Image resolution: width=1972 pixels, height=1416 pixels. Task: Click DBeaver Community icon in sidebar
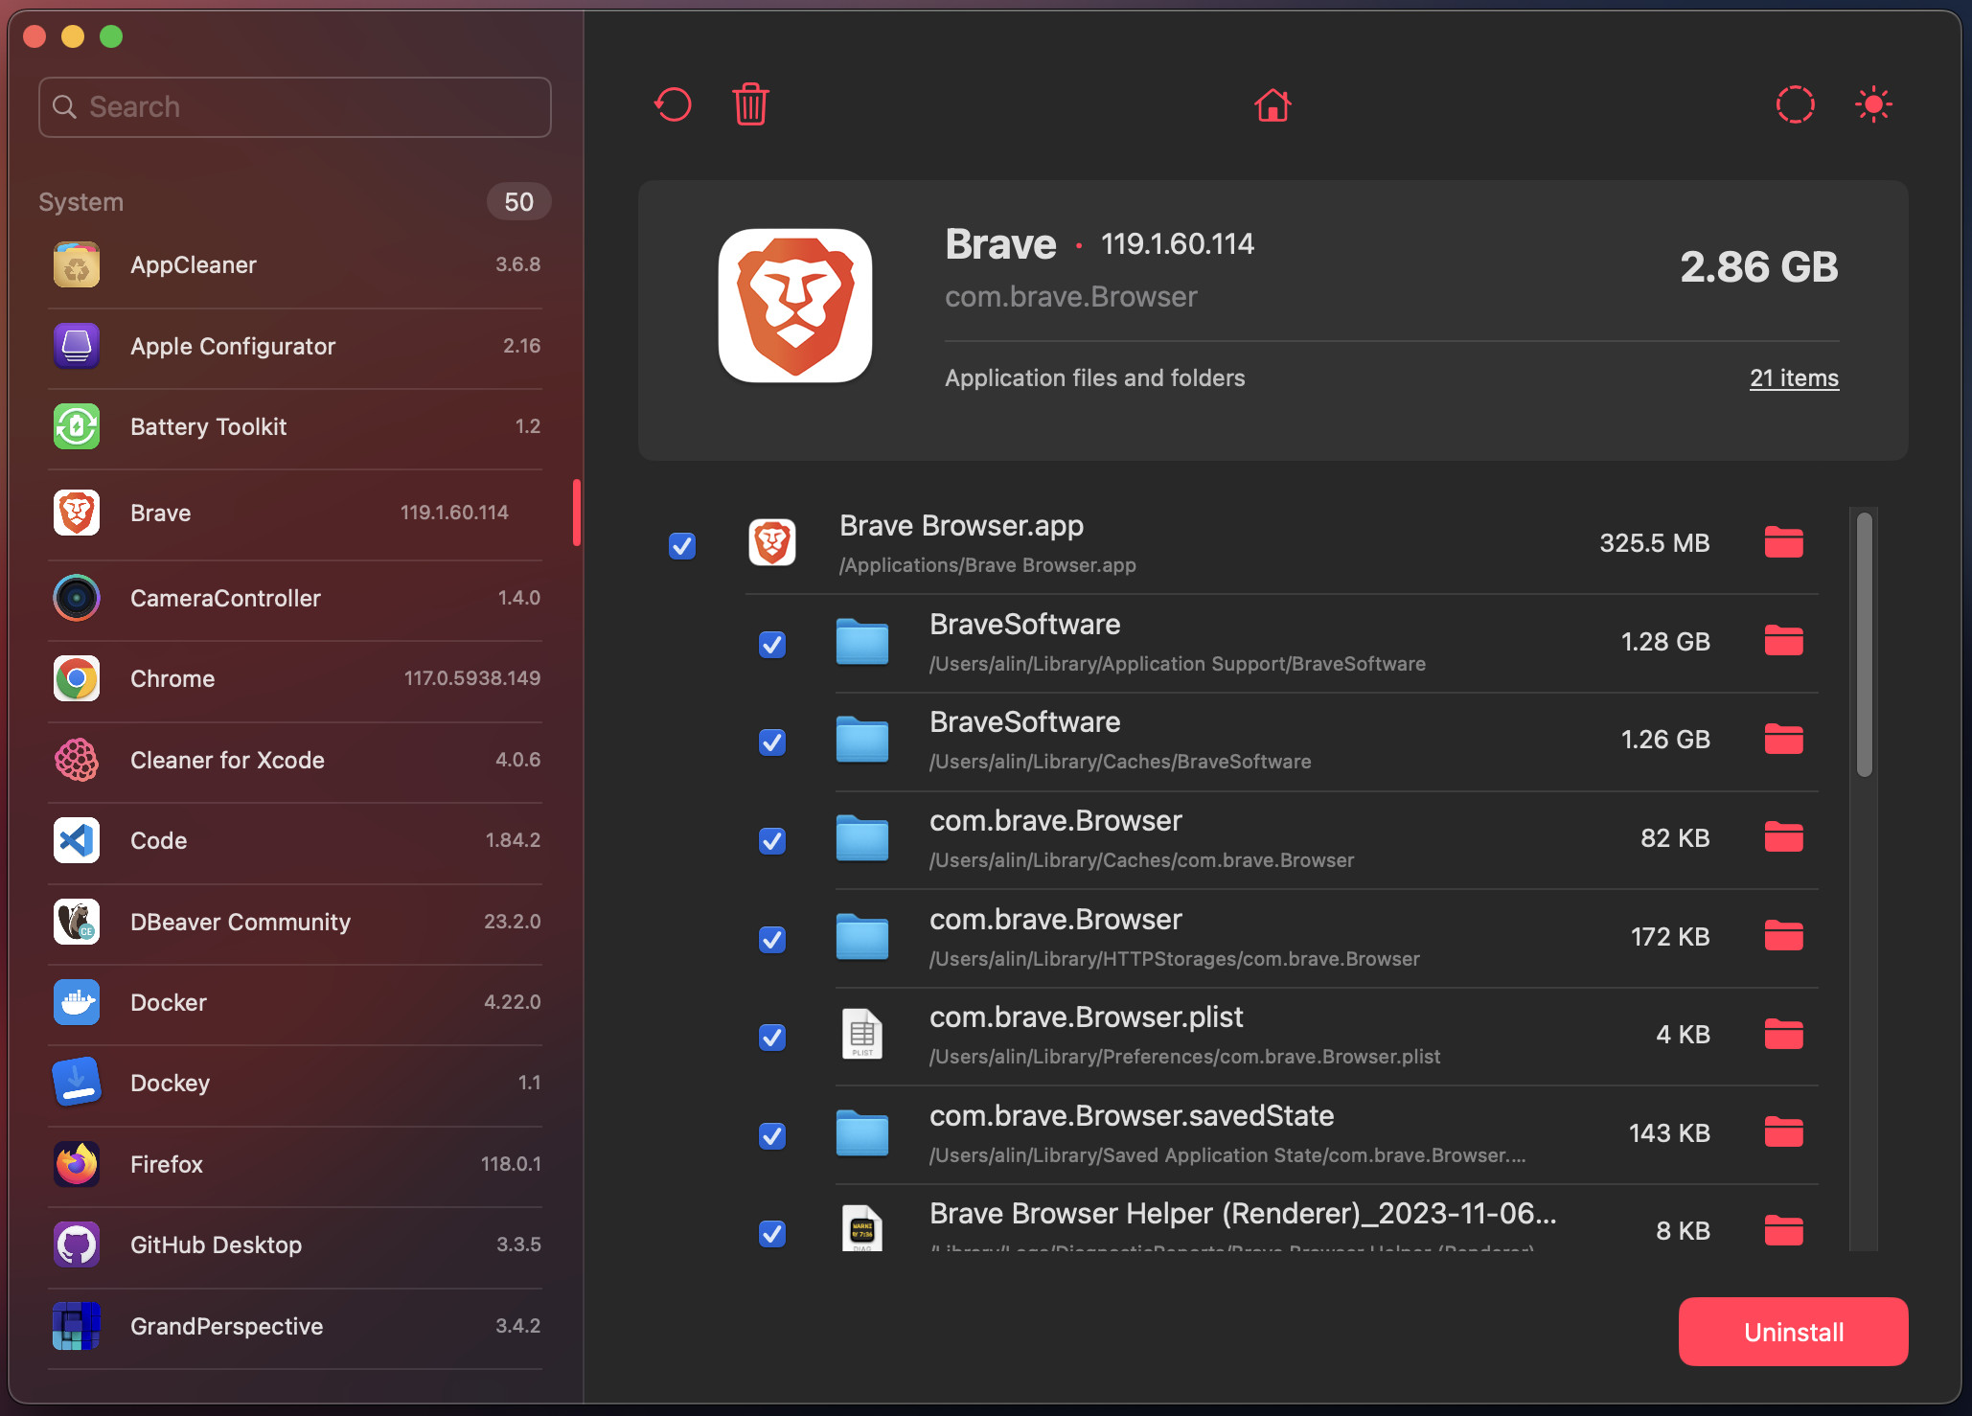pos(77,922)
